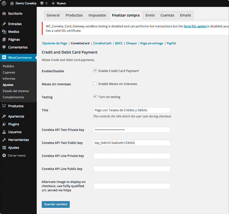
Task: Click the Conekta API Live Public key field
Action: (x=132, y=169)
